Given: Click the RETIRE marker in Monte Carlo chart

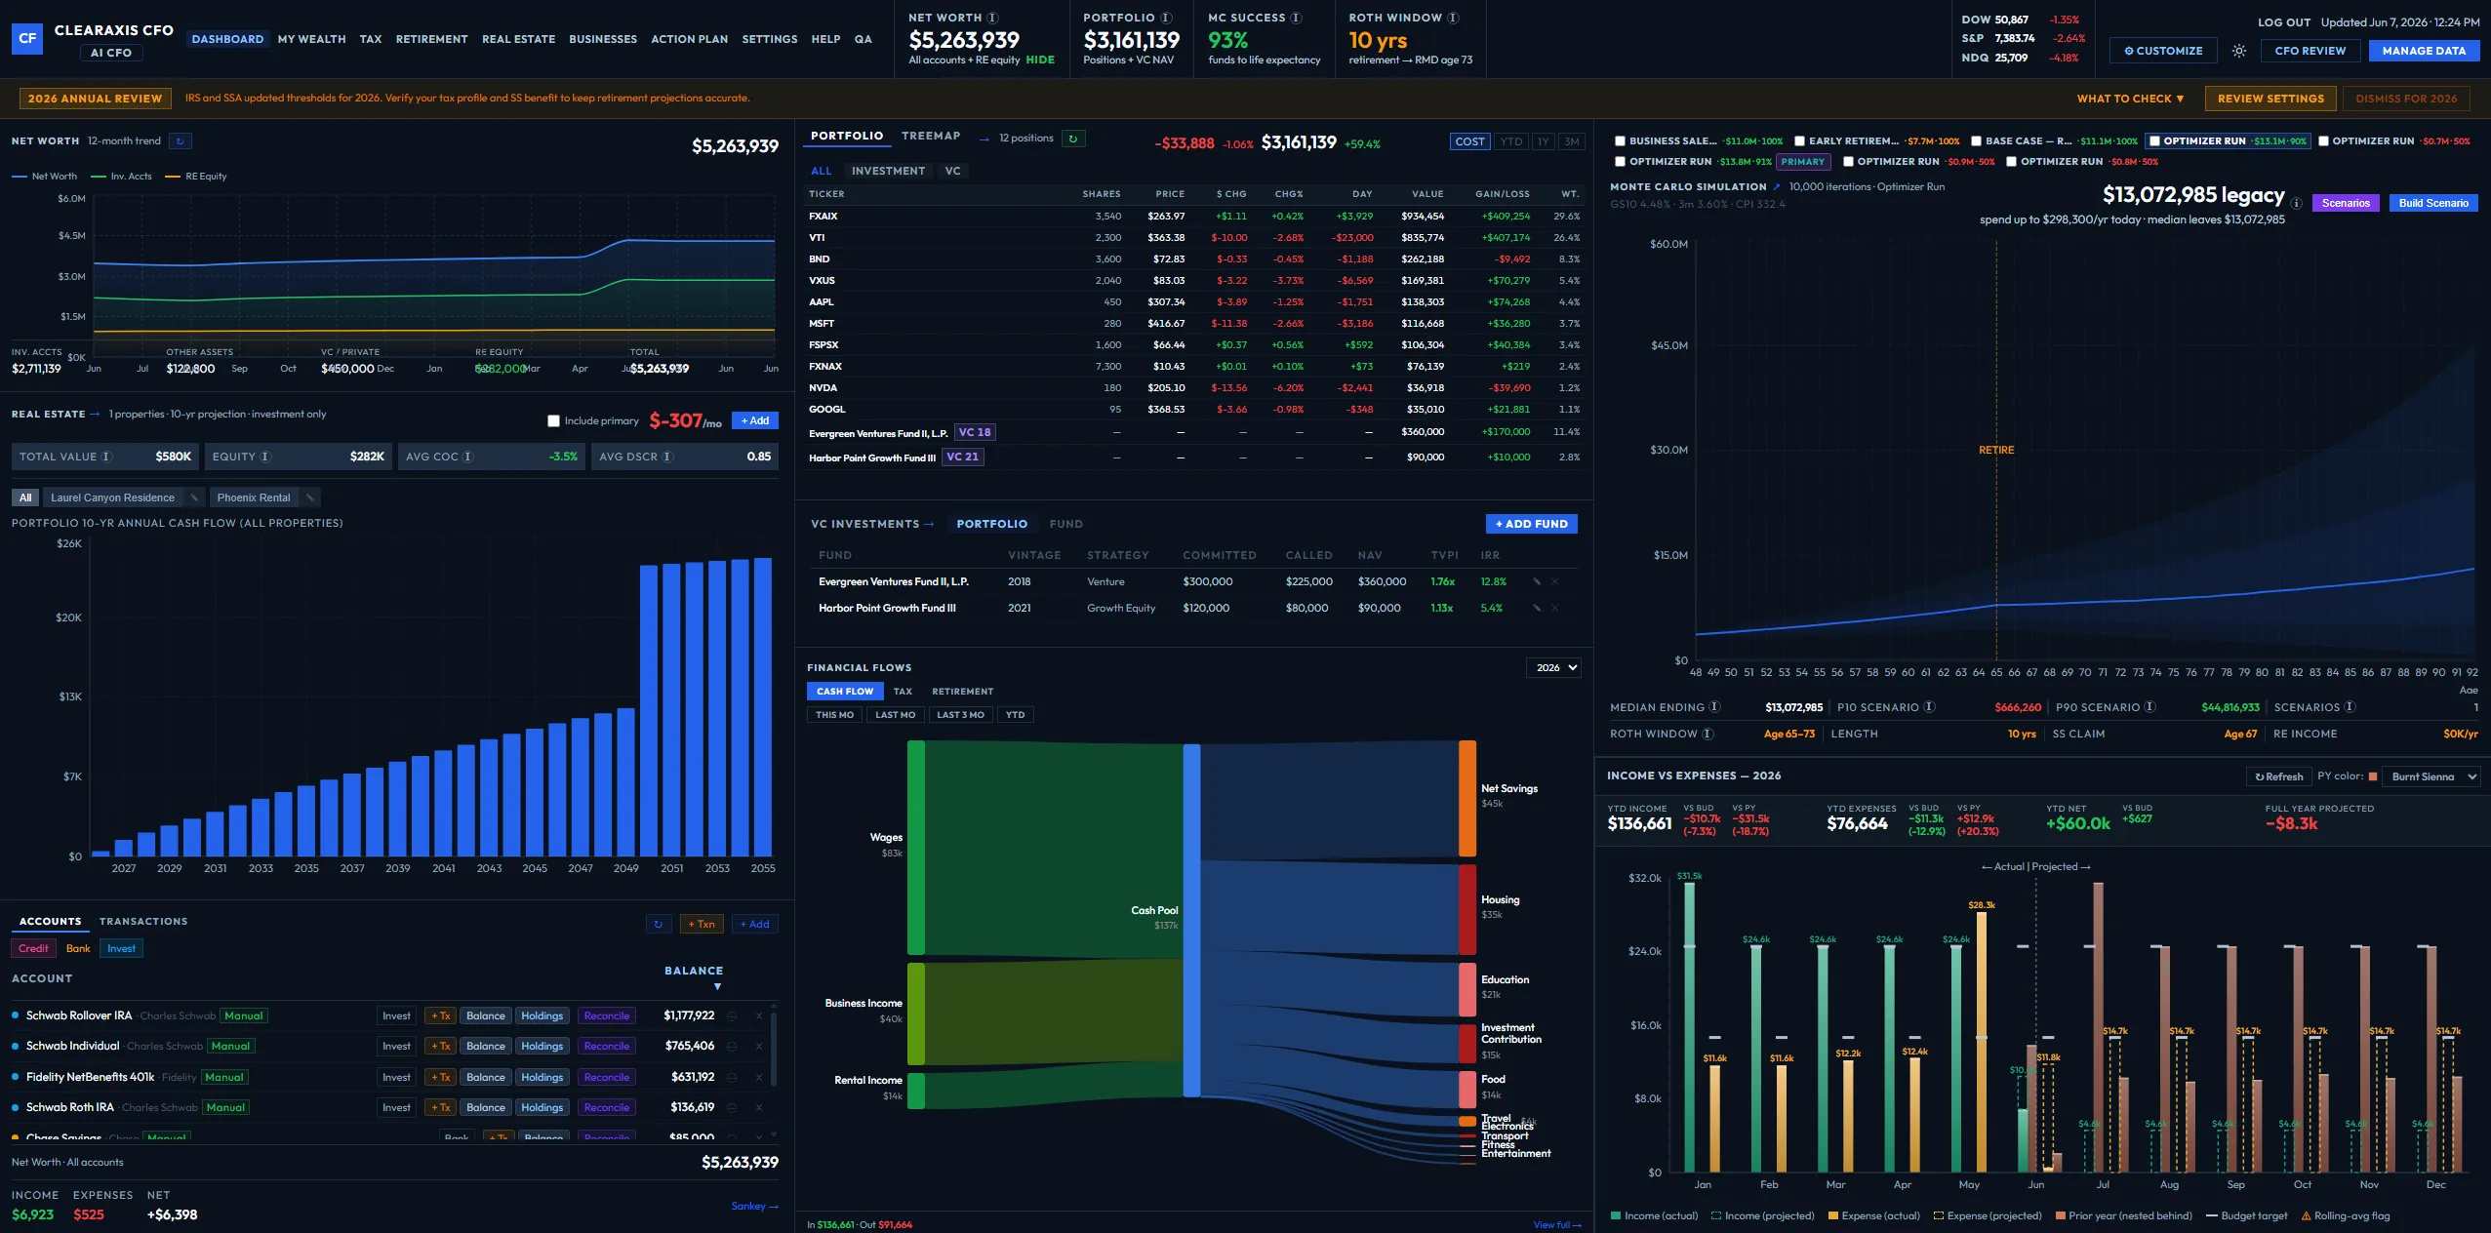Looking at the screenshot, I should coord(1995,450).
